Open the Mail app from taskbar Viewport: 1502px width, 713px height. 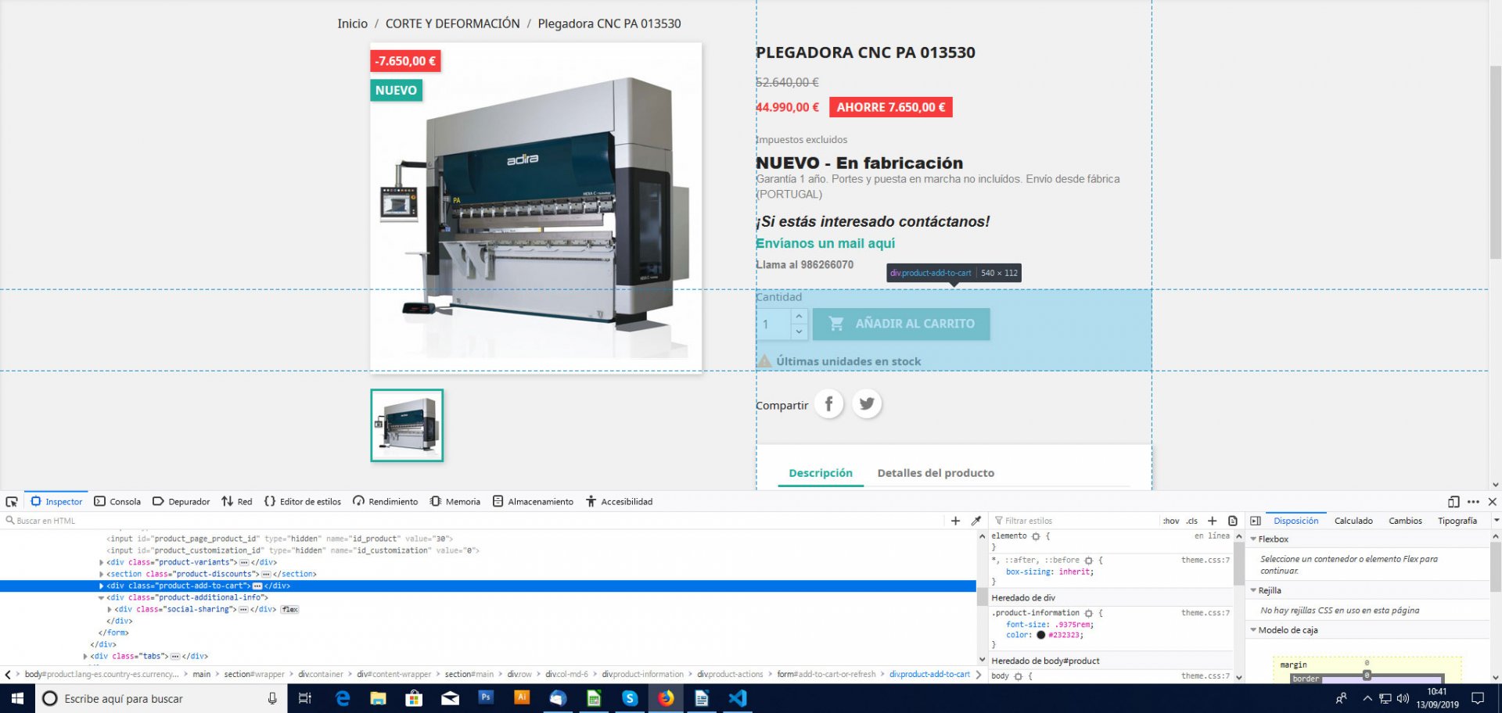click(x=450, y=698)
